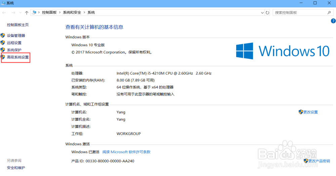Click the computer icon in address bar
This screenshot has height=176, width=336.
click(x=34, y=13)
